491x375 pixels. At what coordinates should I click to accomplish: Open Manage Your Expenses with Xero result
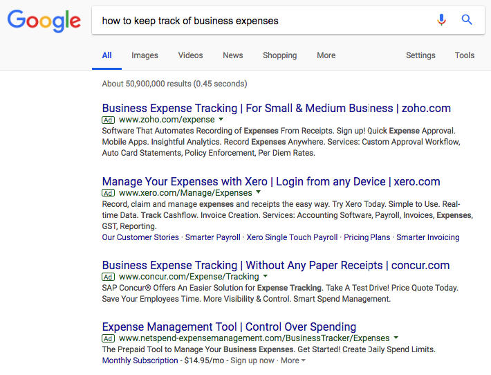(271, 182)
